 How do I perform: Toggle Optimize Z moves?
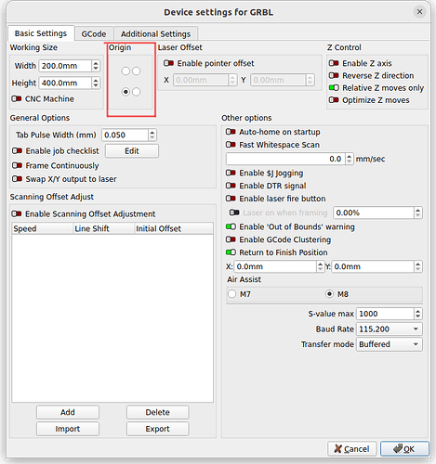pos(334,100)
